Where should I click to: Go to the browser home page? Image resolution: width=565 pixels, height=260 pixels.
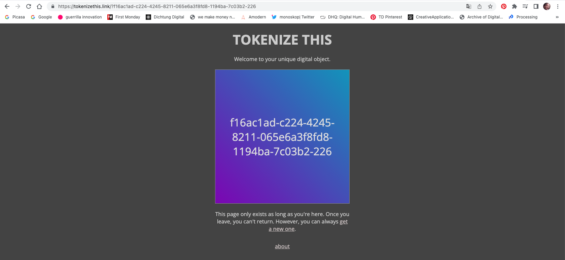tap(39, 6)
